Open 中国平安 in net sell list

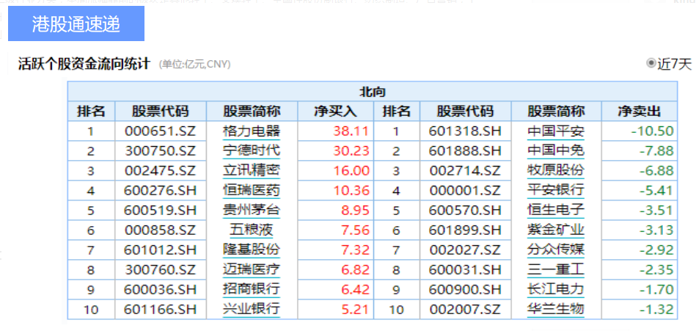coord(556,131)
